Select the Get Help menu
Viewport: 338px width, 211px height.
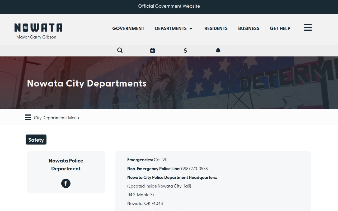(x=280, y=28)
